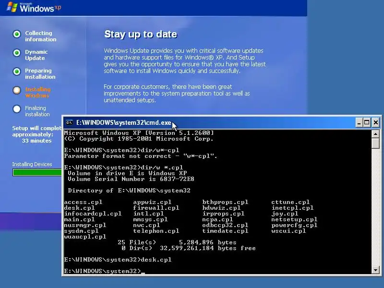Click joy.cpl in the listing
Image resolution: width=384 pixels, height=288 pixels.
click(x=285, y=214)
